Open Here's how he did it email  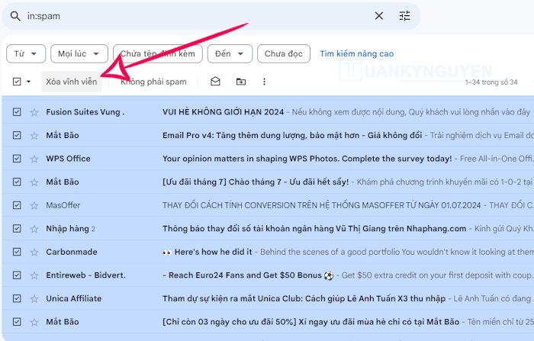point(207,252)
